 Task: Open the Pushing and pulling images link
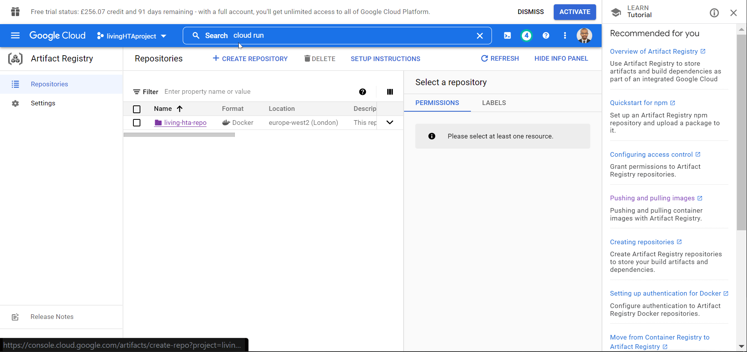click(653, 198)
